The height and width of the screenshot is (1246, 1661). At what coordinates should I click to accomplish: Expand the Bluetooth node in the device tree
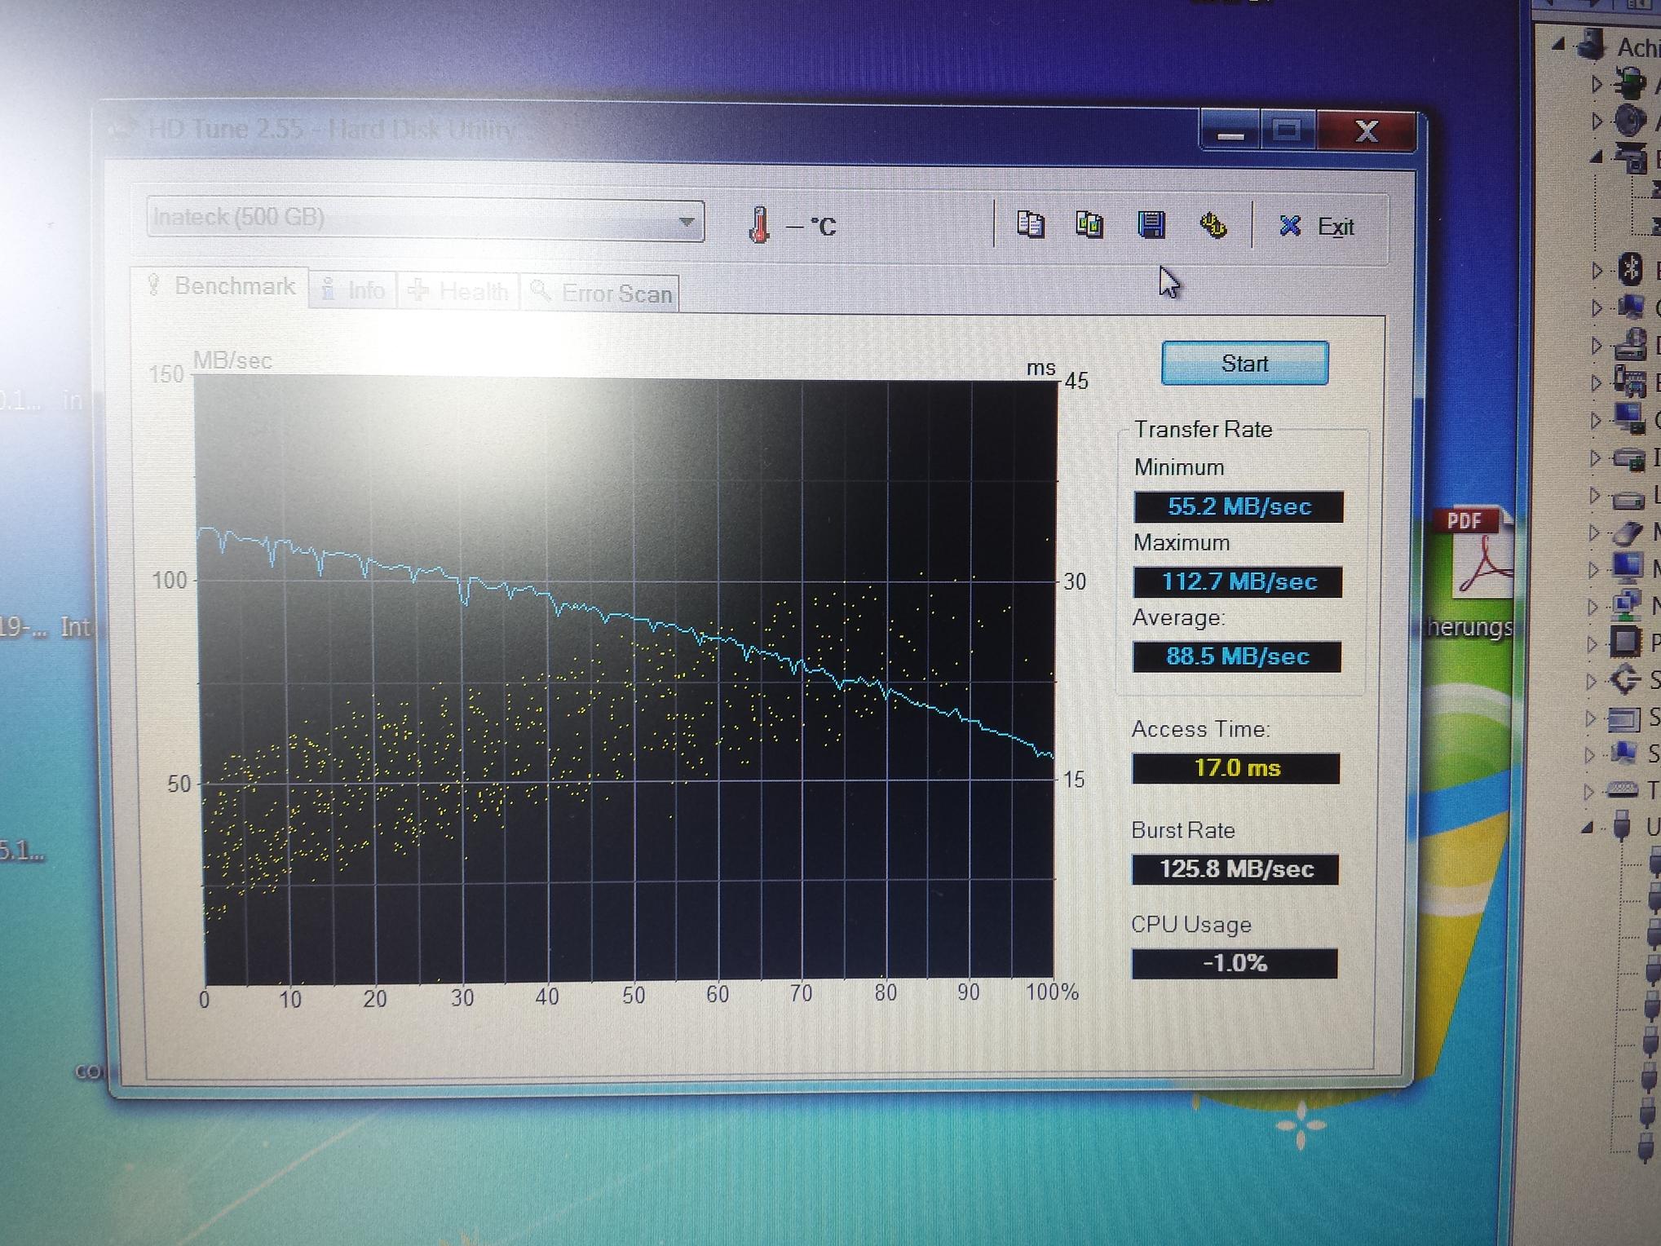click(x=1597, y=270)
